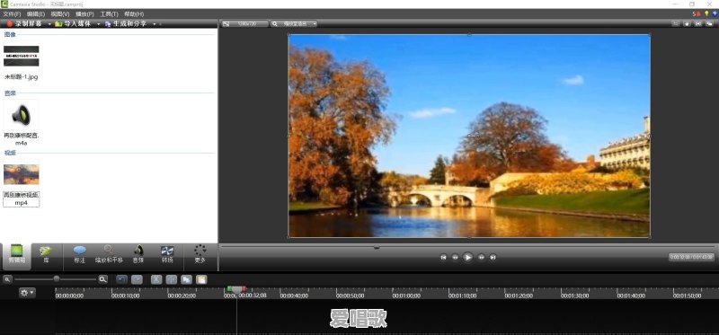719x335 pixels.
Task: Click the preview playback progress scrubber
Action: pos(377,248)
